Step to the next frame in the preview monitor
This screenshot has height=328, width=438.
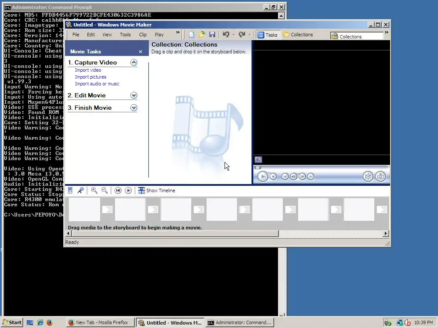click(x=302, y=176)
